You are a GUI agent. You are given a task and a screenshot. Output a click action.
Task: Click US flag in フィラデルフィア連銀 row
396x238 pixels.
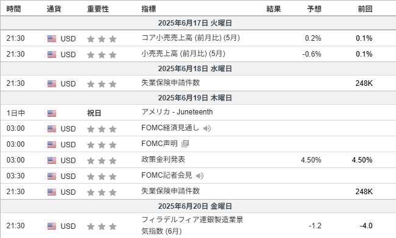pyautogui.click(x=52, y=226)
